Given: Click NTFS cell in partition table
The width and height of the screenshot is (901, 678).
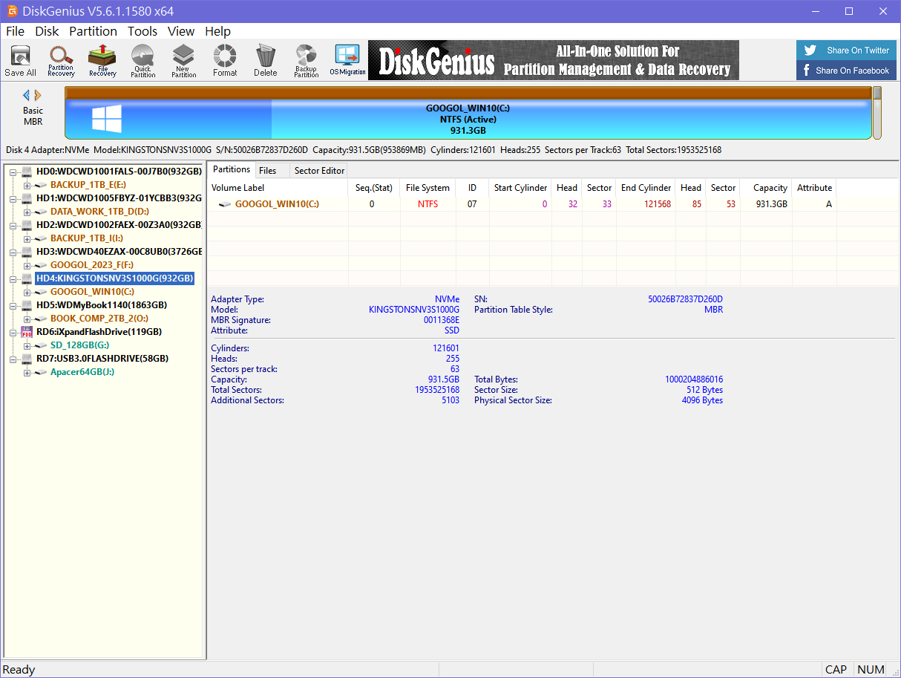Looking at the screenshot, I should point(427,204).
